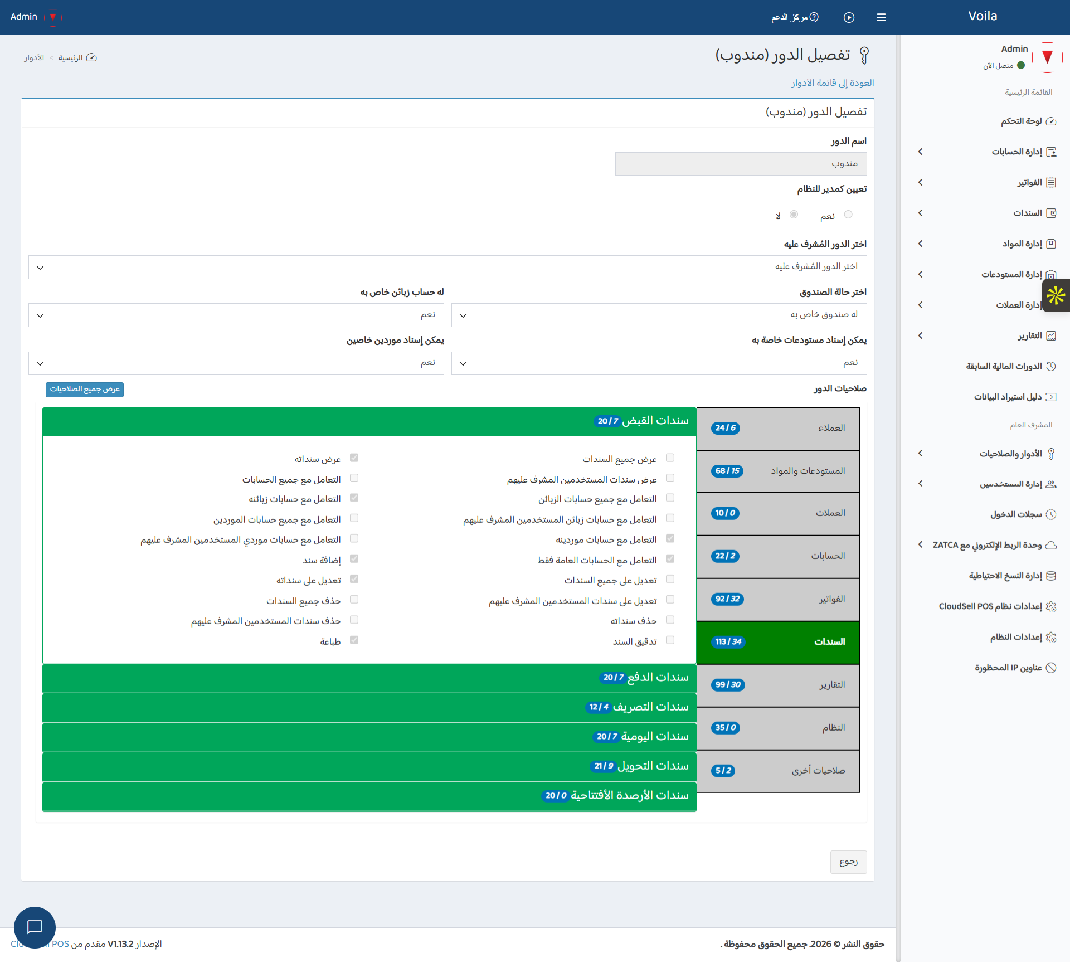Viewport: 1070px width, 963px height.
Task: Click the key icon beside page title
Action: [864, 55]
